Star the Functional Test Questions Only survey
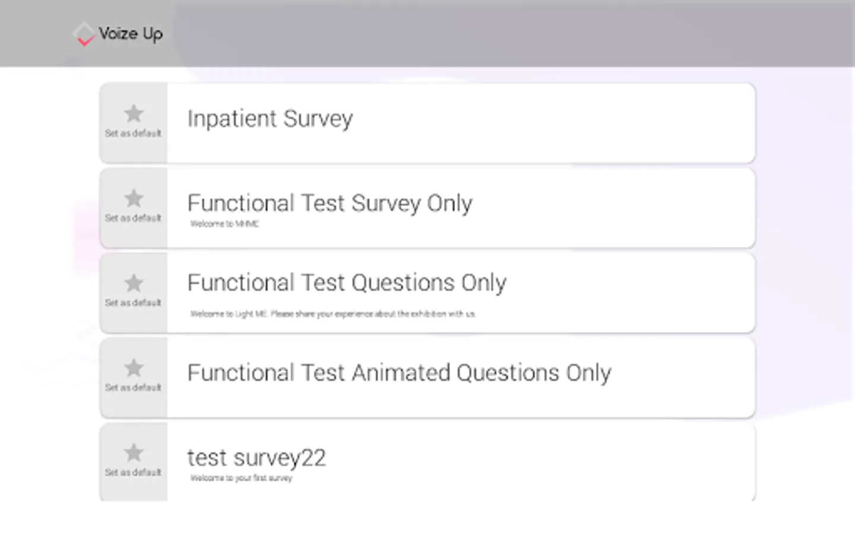The height and width of the screenshot is (534, 855). coord(134,282)
